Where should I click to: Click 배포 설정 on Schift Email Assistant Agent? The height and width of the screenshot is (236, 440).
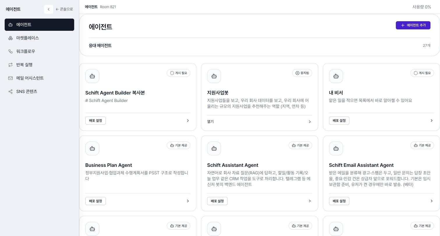[x=339, y=201]
